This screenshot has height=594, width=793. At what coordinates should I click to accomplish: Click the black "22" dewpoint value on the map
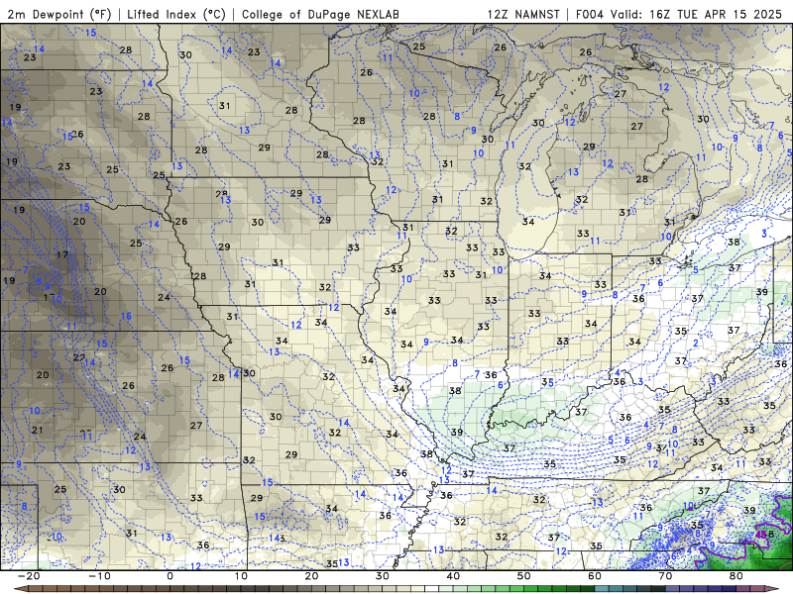coord(79,357)
